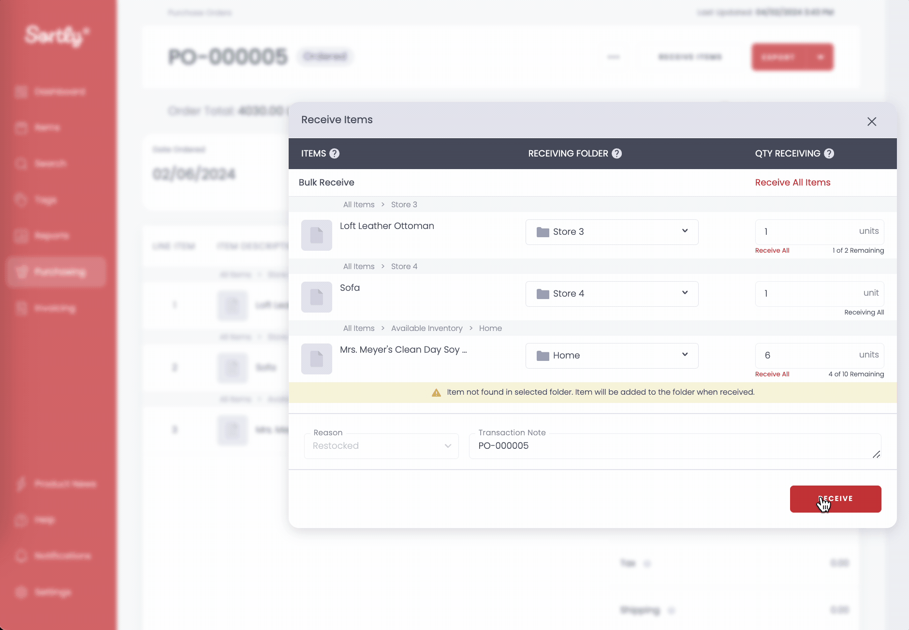909x630 pixels.
Task: Click Receive All Items
Action: click(x=792, y=182)
